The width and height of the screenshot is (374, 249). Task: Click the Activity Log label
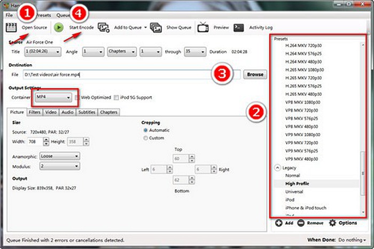[x=261, y=27]
